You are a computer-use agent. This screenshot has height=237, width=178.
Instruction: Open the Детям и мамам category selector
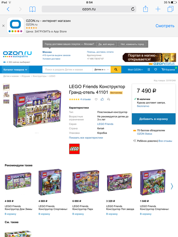(x=102, y=70)
